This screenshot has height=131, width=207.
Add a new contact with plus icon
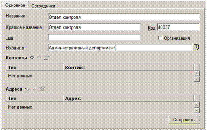click(32, 58)
